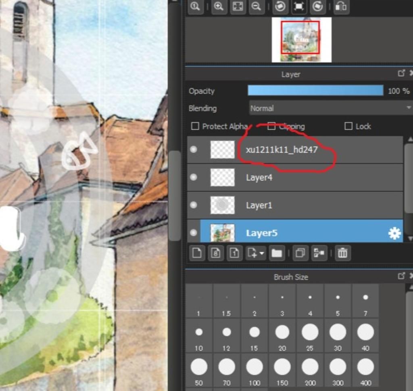Click the Layer1 thumbnail

223,205
